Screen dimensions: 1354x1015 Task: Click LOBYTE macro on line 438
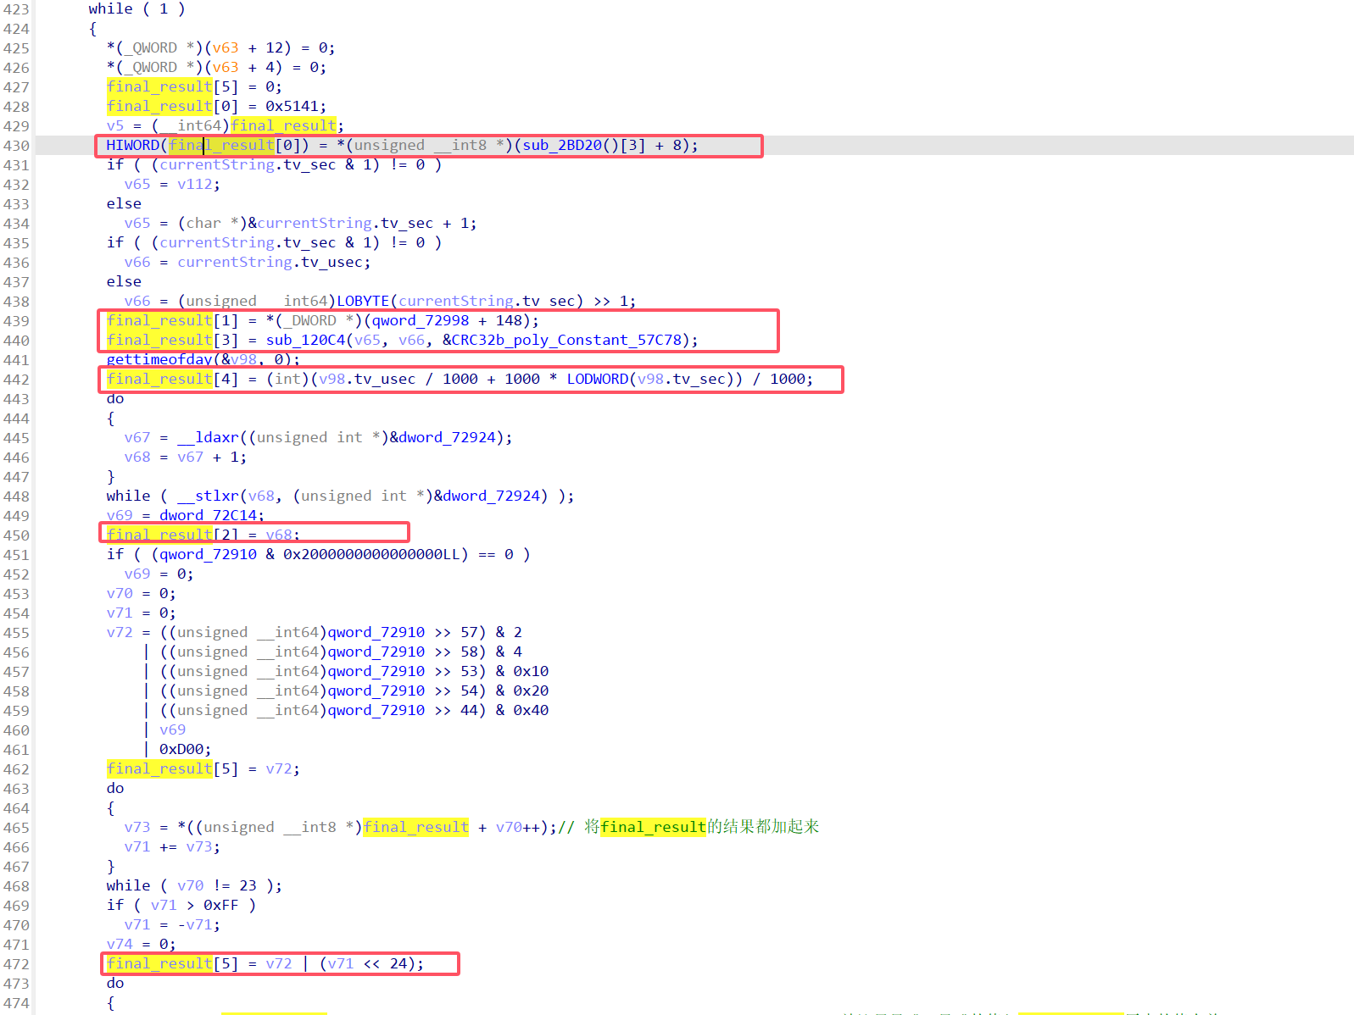coord(363,302)
